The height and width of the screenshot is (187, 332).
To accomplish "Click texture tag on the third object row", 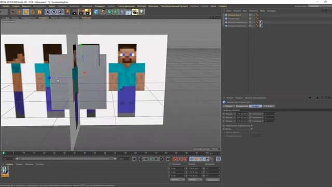I will [261, 22].
